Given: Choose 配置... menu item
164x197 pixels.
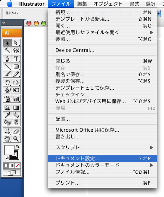Looking at the screenshot, I should (102, 119).
